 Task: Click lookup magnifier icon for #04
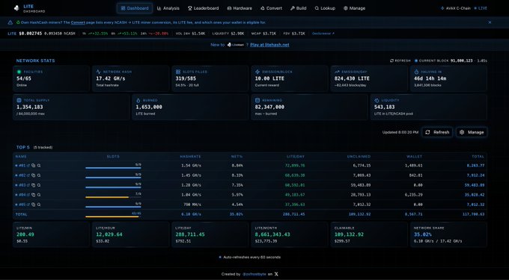(x=39, y=195)
